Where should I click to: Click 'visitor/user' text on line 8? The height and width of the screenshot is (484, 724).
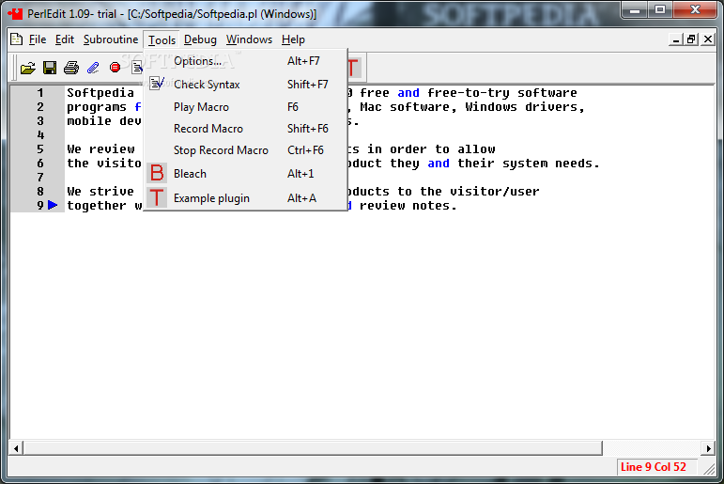coord(495,192)
